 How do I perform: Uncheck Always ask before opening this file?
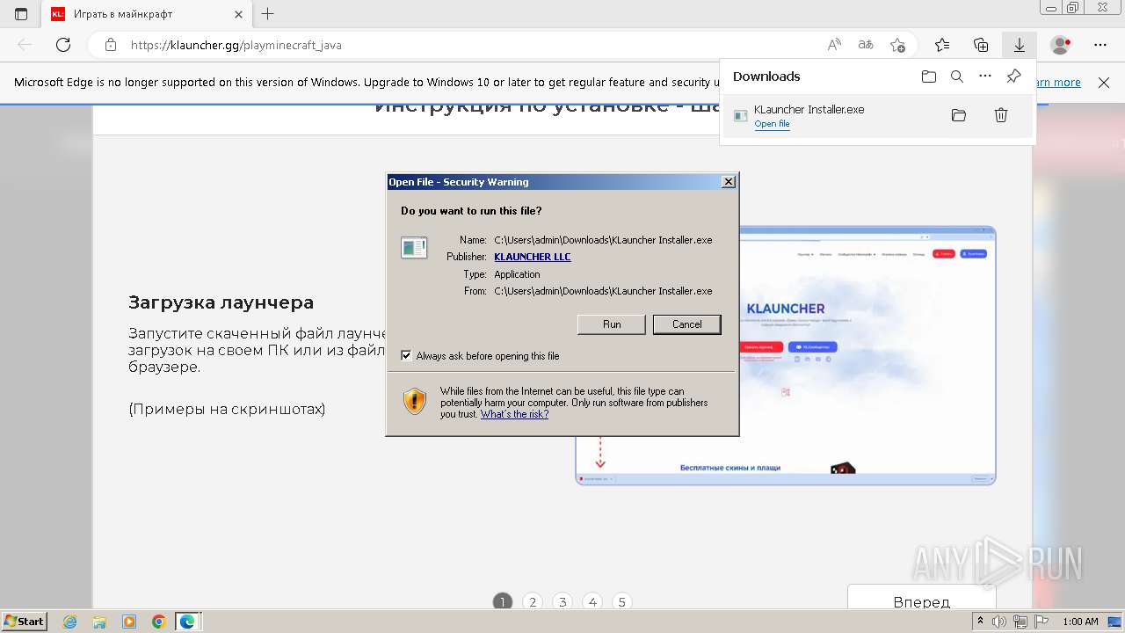click(x=406, y=356)
